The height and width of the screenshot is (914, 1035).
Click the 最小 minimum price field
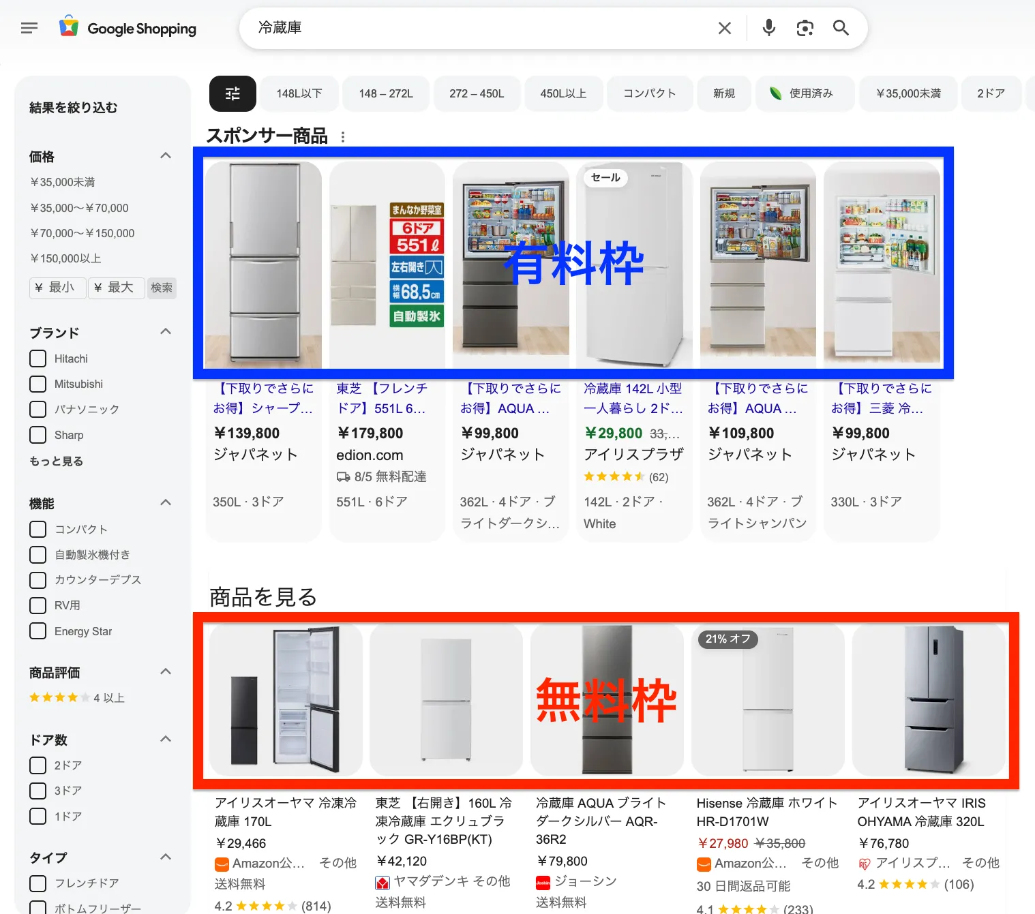point(58,288)
